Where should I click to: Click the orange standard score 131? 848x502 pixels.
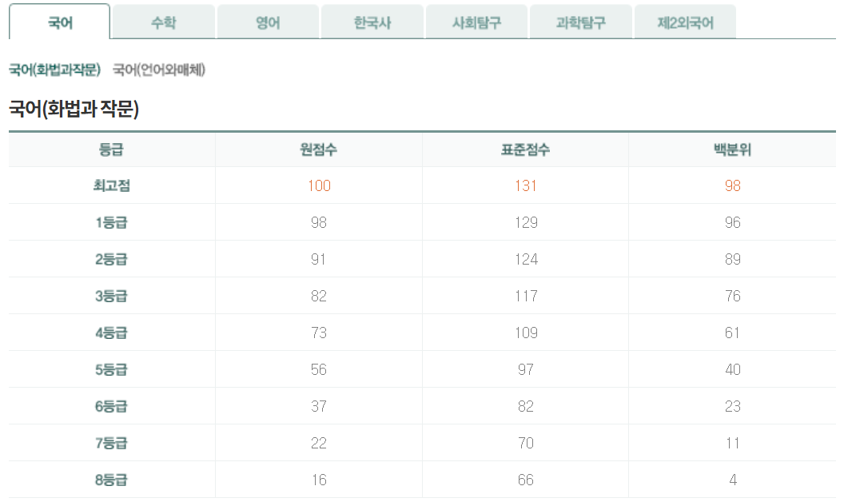point(525,185)
